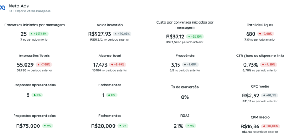Open CA - Empório Vitrine Planejados account label

click(x=29, y=11)
